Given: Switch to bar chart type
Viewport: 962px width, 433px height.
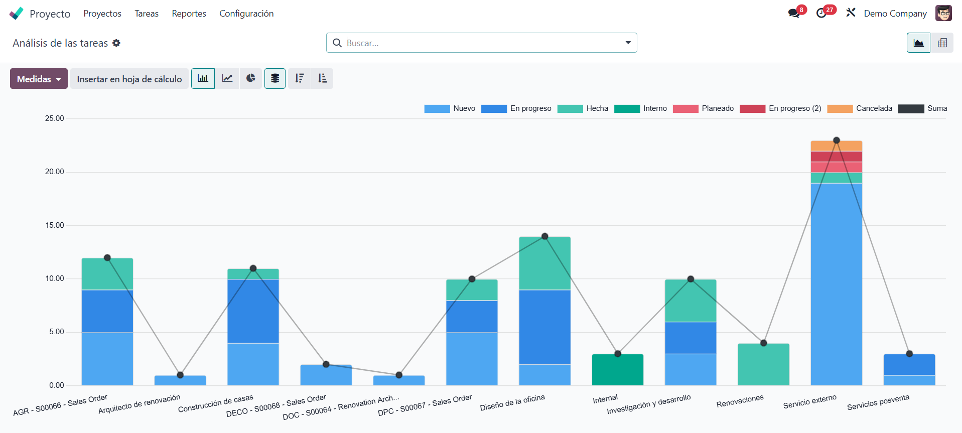Looking at the screenshot, I should click(203, 79).
